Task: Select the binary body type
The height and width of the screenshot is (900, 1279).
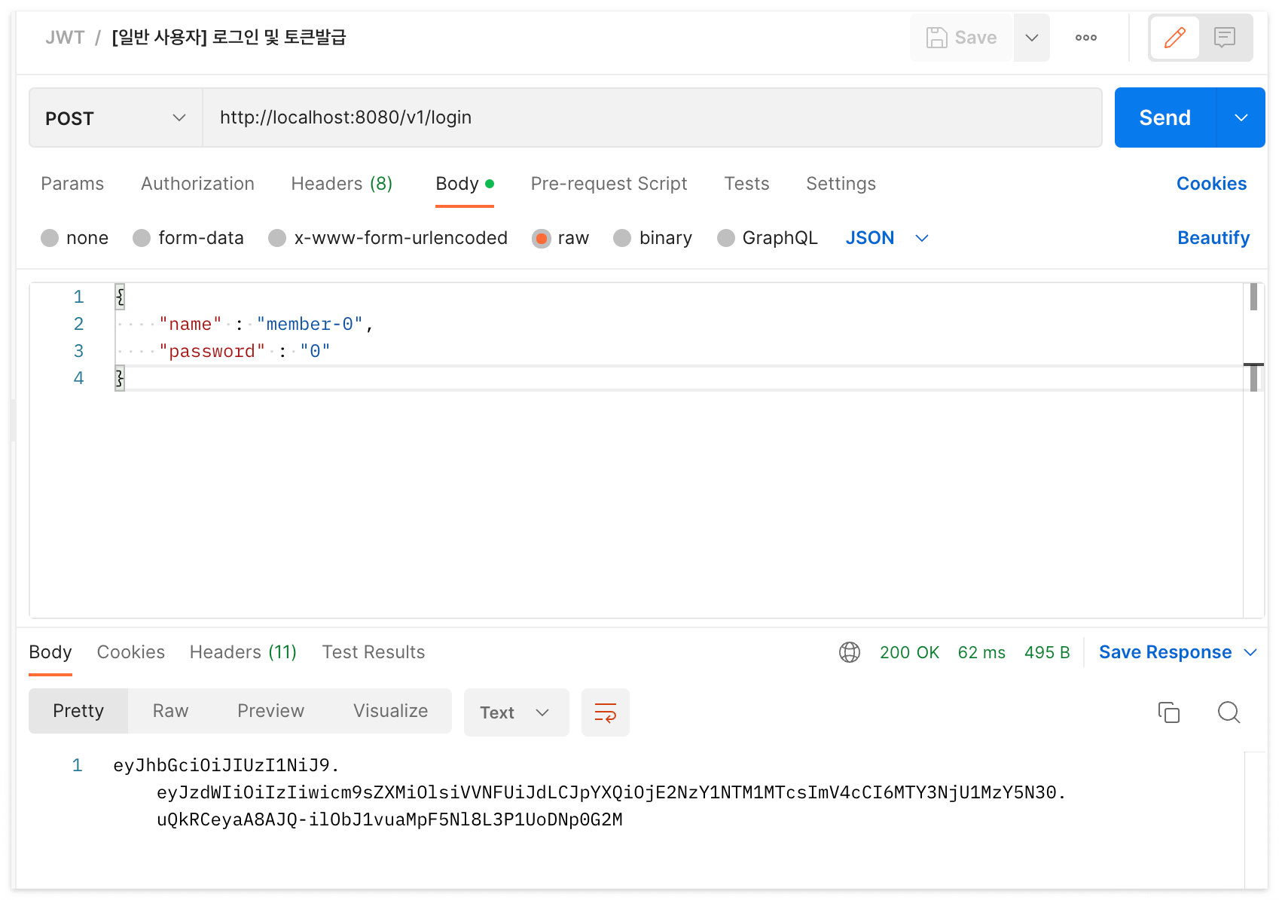Action: [653, 238]
